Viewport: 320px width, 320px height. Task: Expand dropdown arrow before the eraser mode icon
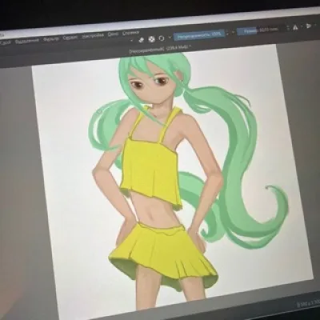132,41
